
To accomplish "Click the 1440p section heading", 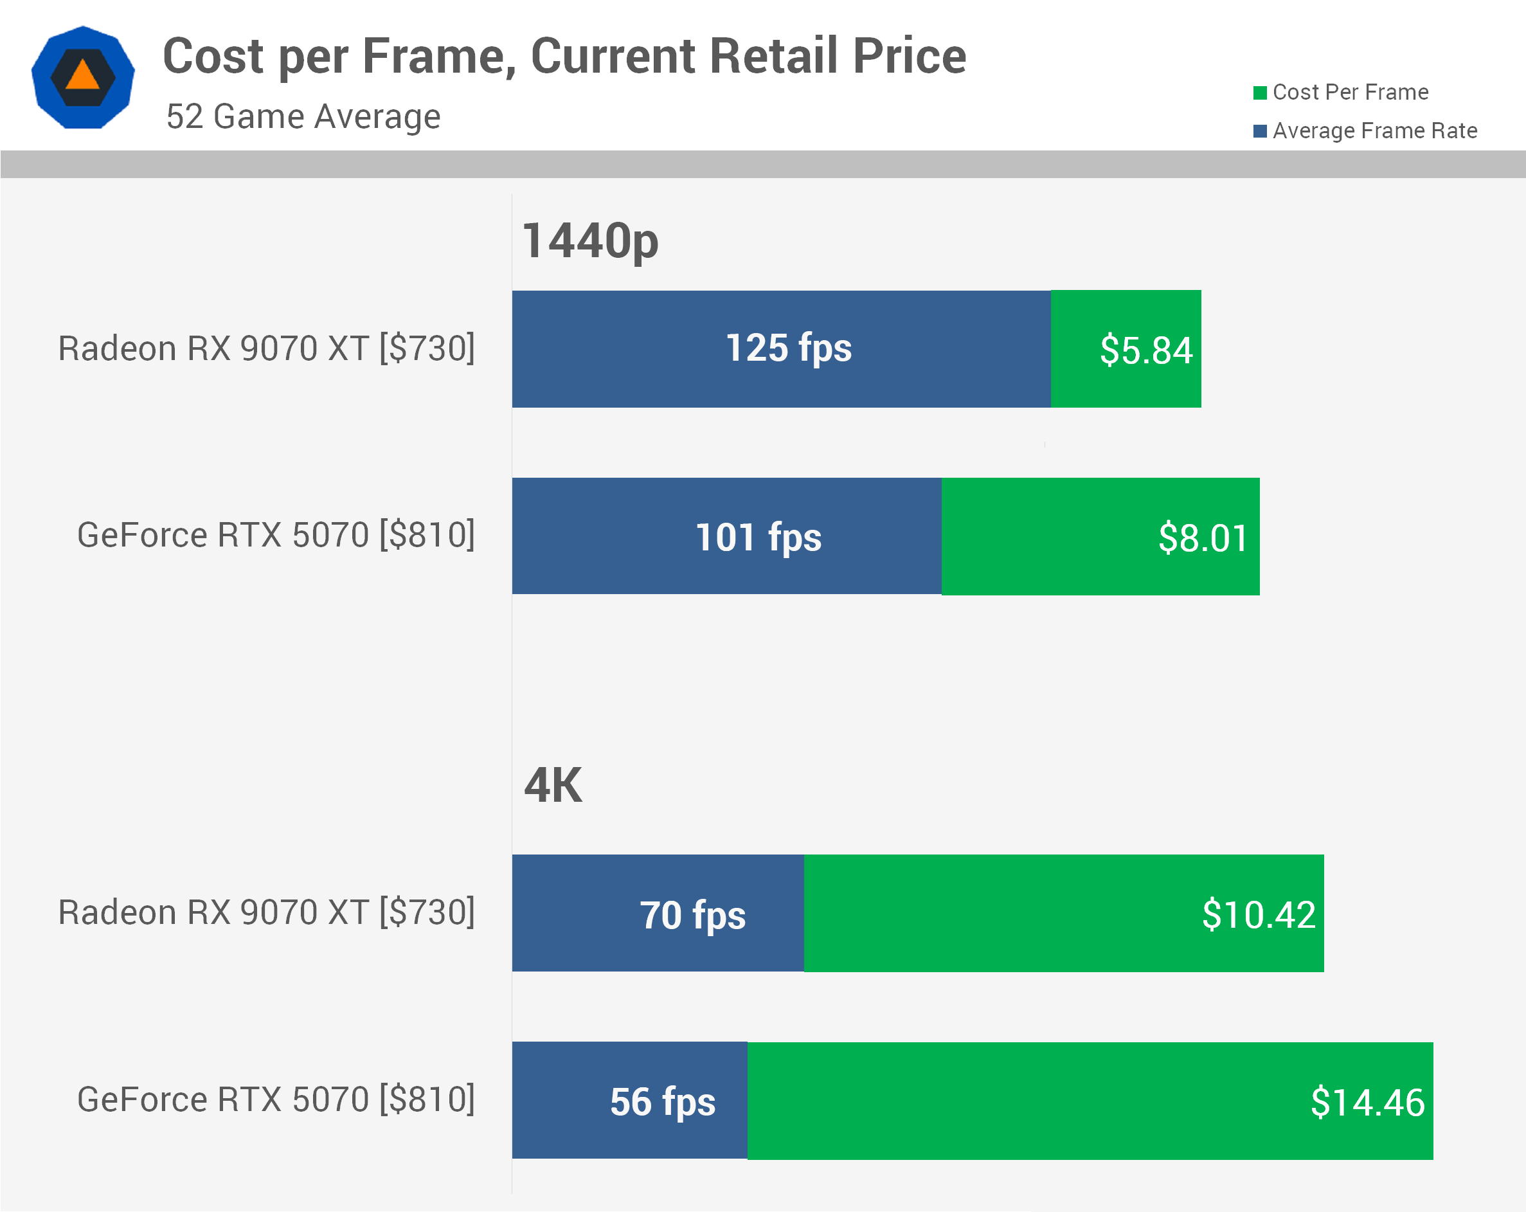I will coord(590,241).
